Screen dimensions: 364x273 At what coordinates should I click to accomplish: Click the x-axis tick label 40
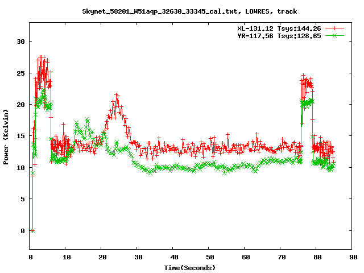tap(174, 257)
